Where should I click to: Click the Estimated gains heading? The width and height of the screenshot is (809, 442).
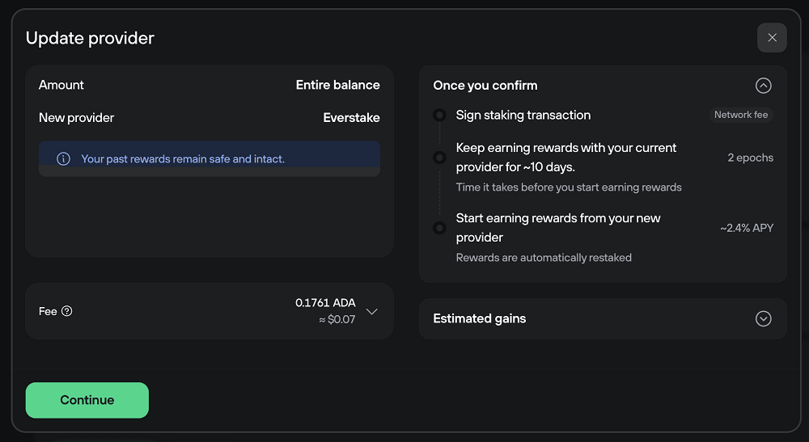point(479,319)
